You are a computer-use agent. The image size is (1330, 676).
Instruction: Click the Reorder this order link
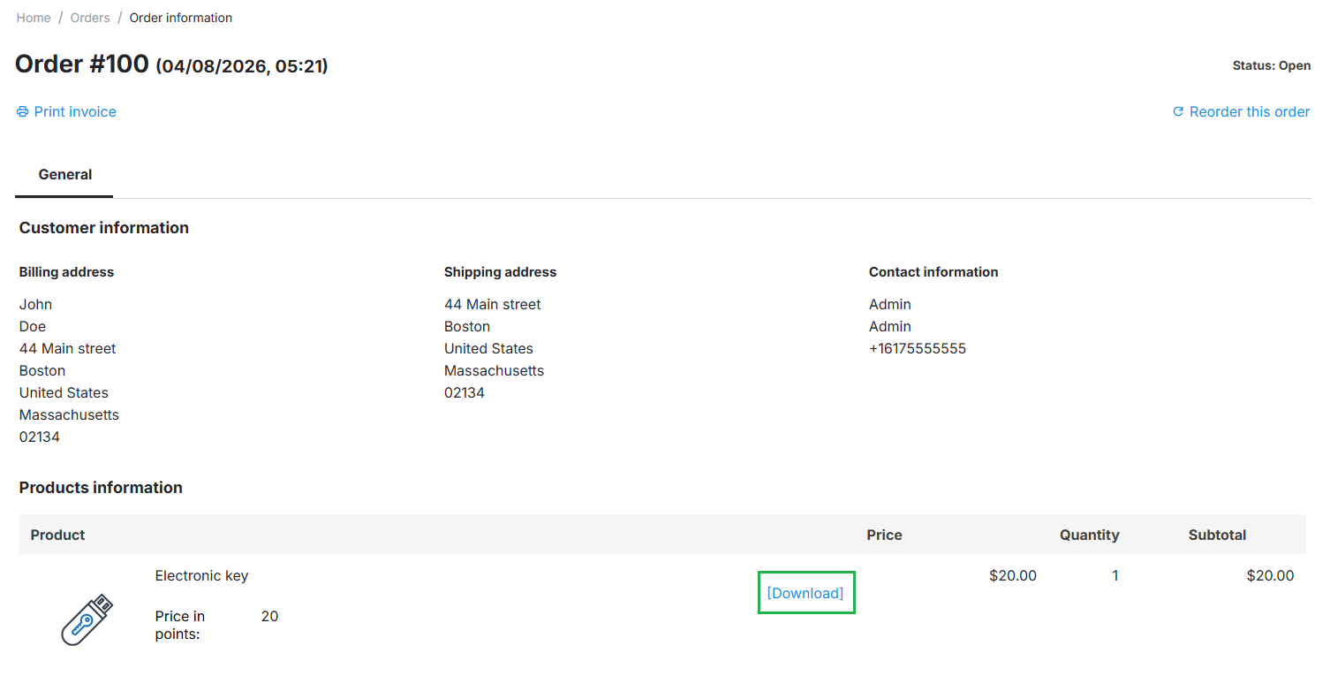[1250, 112]
